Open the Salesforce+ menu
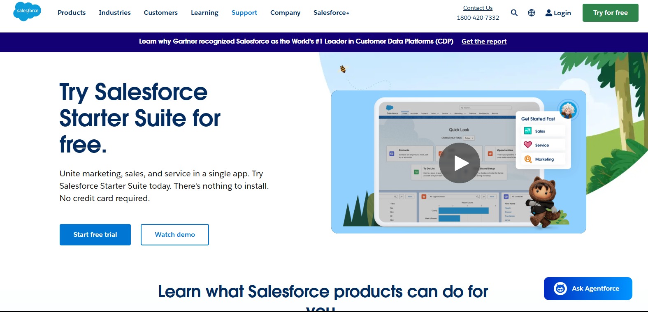The width and height of the screenshot is (648, 312). (x=332, y=13)
